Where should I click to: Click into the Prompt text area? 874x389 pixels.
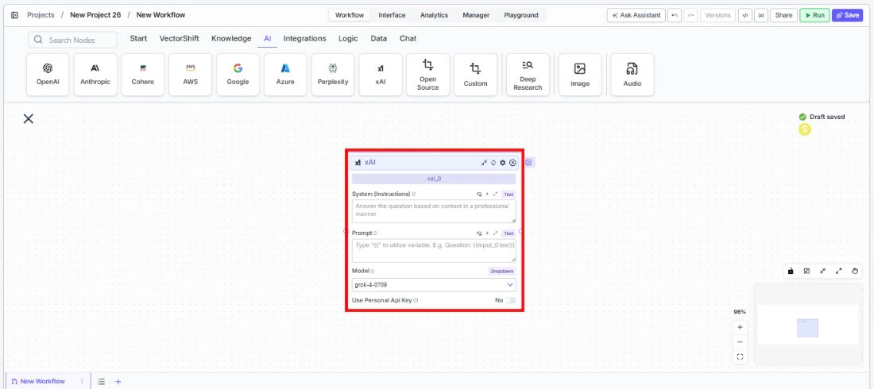click(434, 250)
